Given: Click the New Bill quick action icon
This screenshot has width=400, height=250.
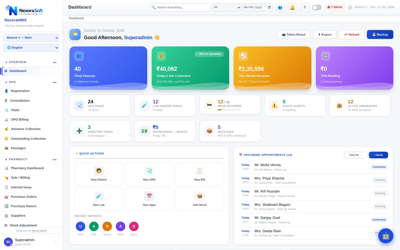Looking at the screenshot, I should 200,171.
